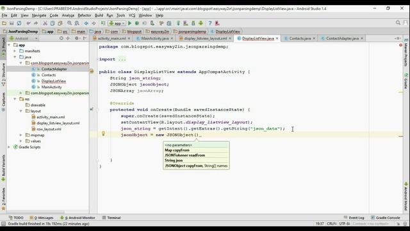Screen dimensions: 410x231
Task: Expand the values folder
Action: [21, 141]
